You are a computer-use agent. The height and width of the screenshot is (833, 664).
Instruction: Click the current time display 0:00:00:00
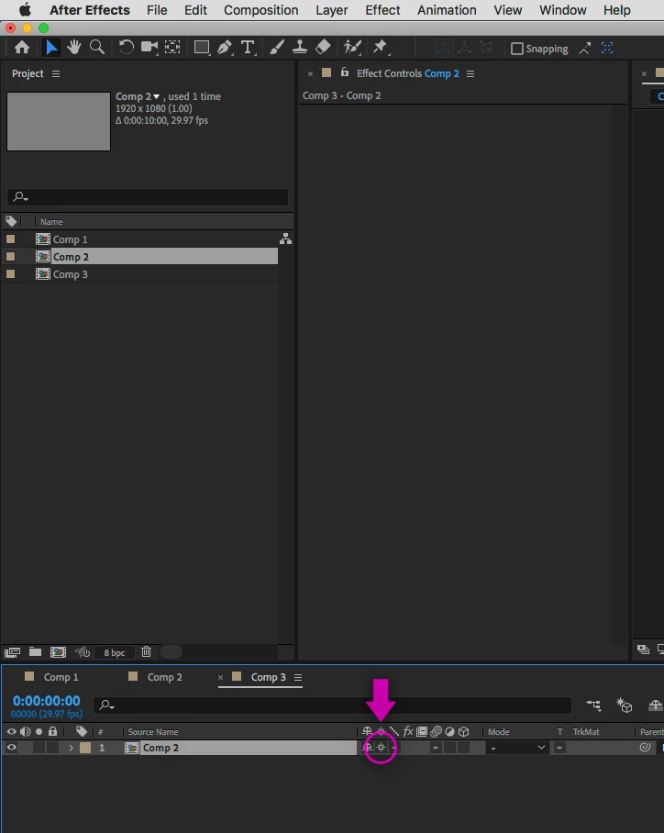pos(47,701)
